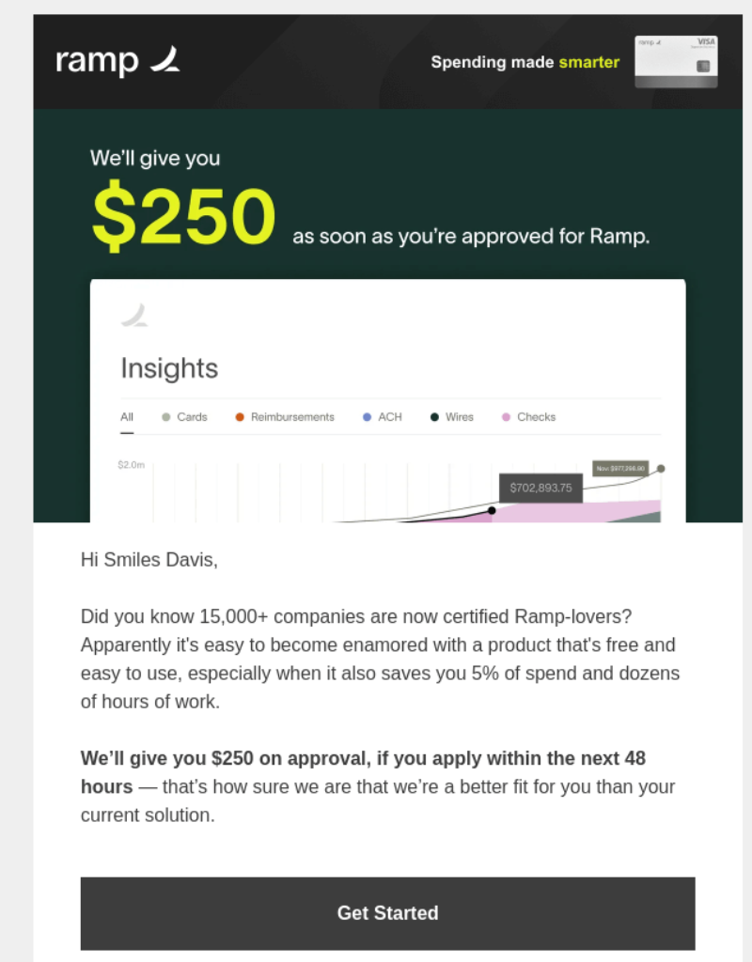
Task: Click the gray Ramp bird logo above Insights
Action: (134, 316)
